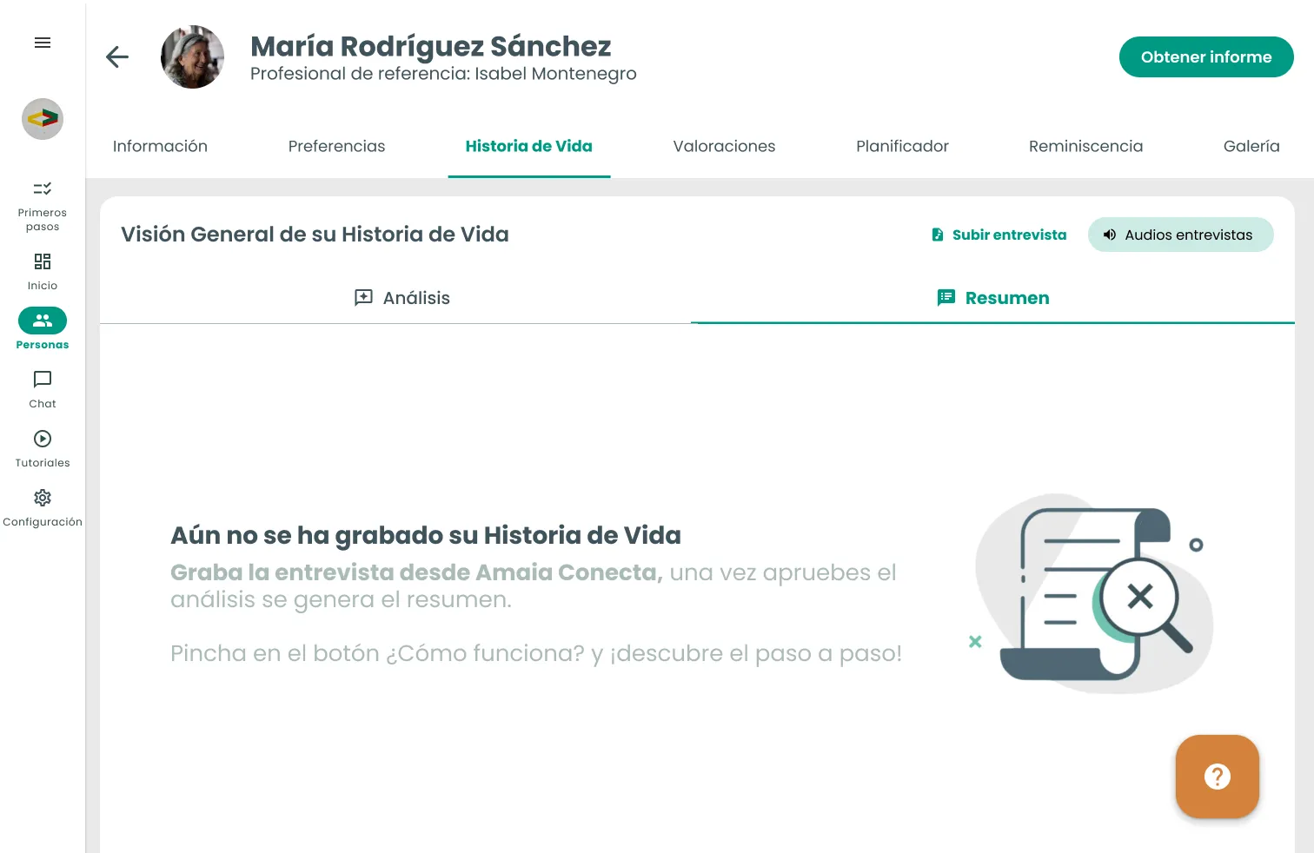This screenshot has width=1314, height=853.
Task: Open the hamburger menu
Action: pos(43,43)
